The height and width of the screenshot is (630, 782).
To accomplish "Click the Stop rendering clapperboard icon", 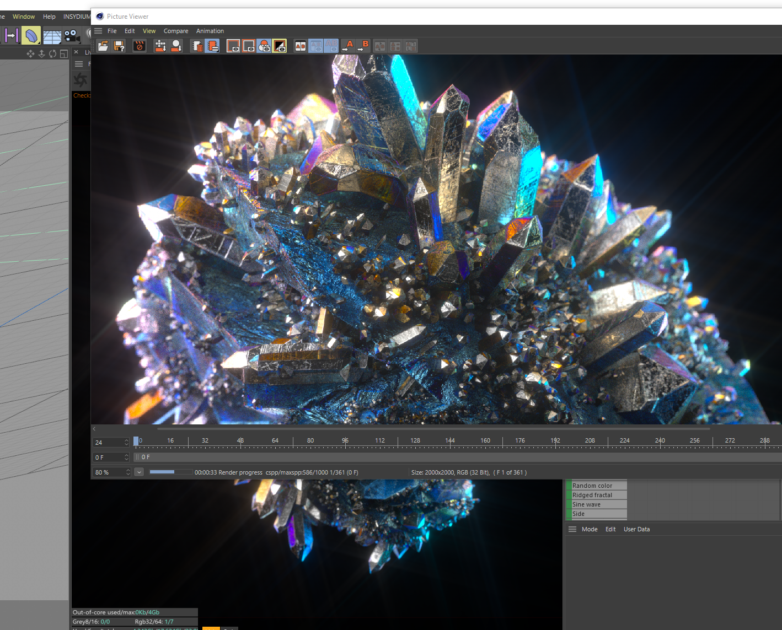I will pos(140,46).
